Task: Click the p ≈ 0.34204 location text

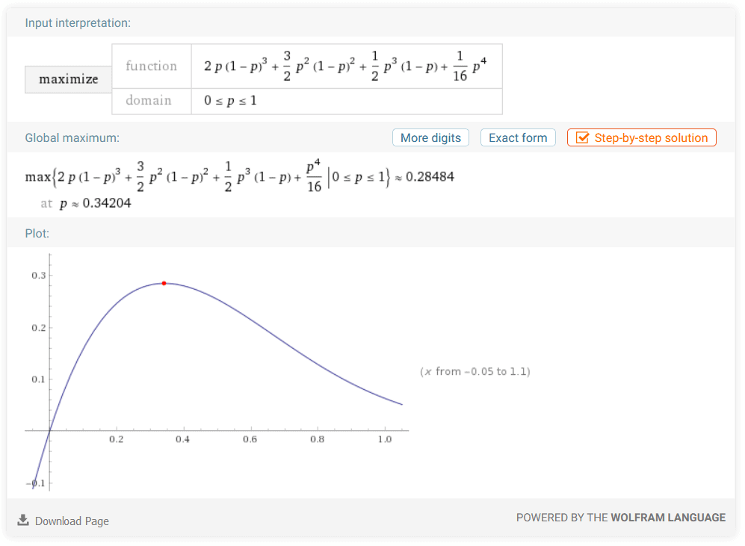Action: pyautogui.click(x=95, y=203)
